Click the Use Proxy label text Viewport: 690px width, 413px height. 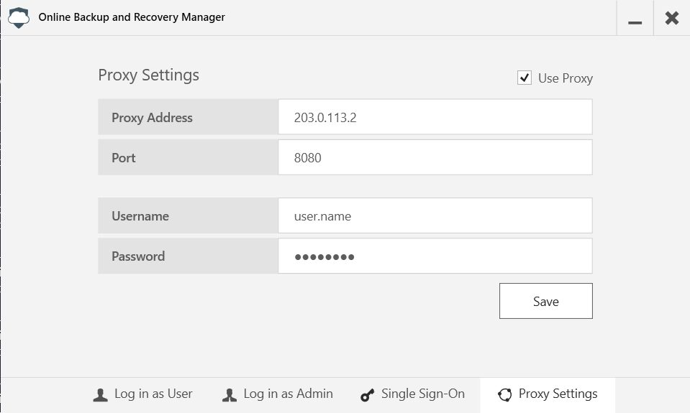(566, 78)
